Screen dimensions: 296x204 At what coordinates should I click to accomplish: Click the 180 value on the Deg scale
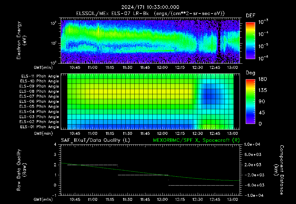point(262,79)
